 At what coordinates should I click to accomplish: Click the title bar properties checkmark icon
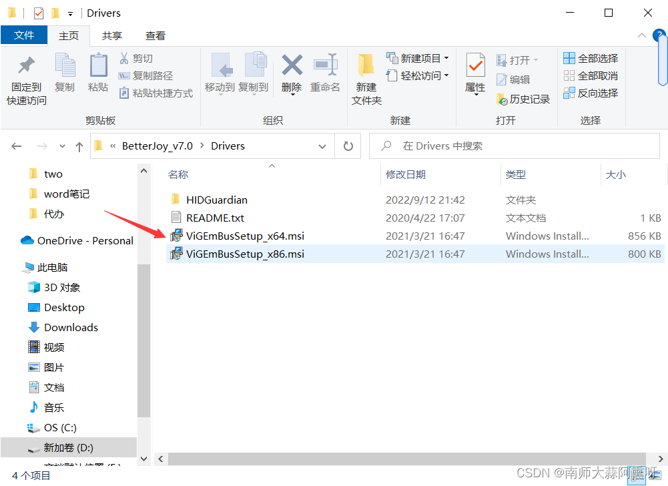pos(39,13)
